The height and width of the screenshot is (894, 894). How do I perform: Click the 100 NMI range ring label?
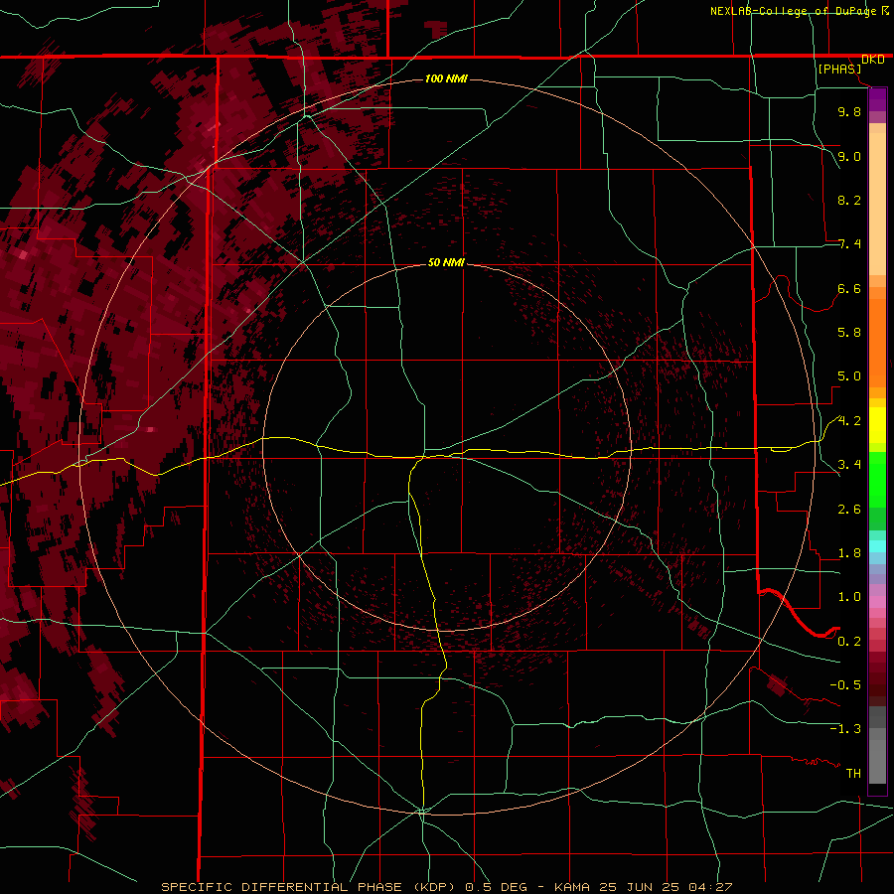pos(446,78)
